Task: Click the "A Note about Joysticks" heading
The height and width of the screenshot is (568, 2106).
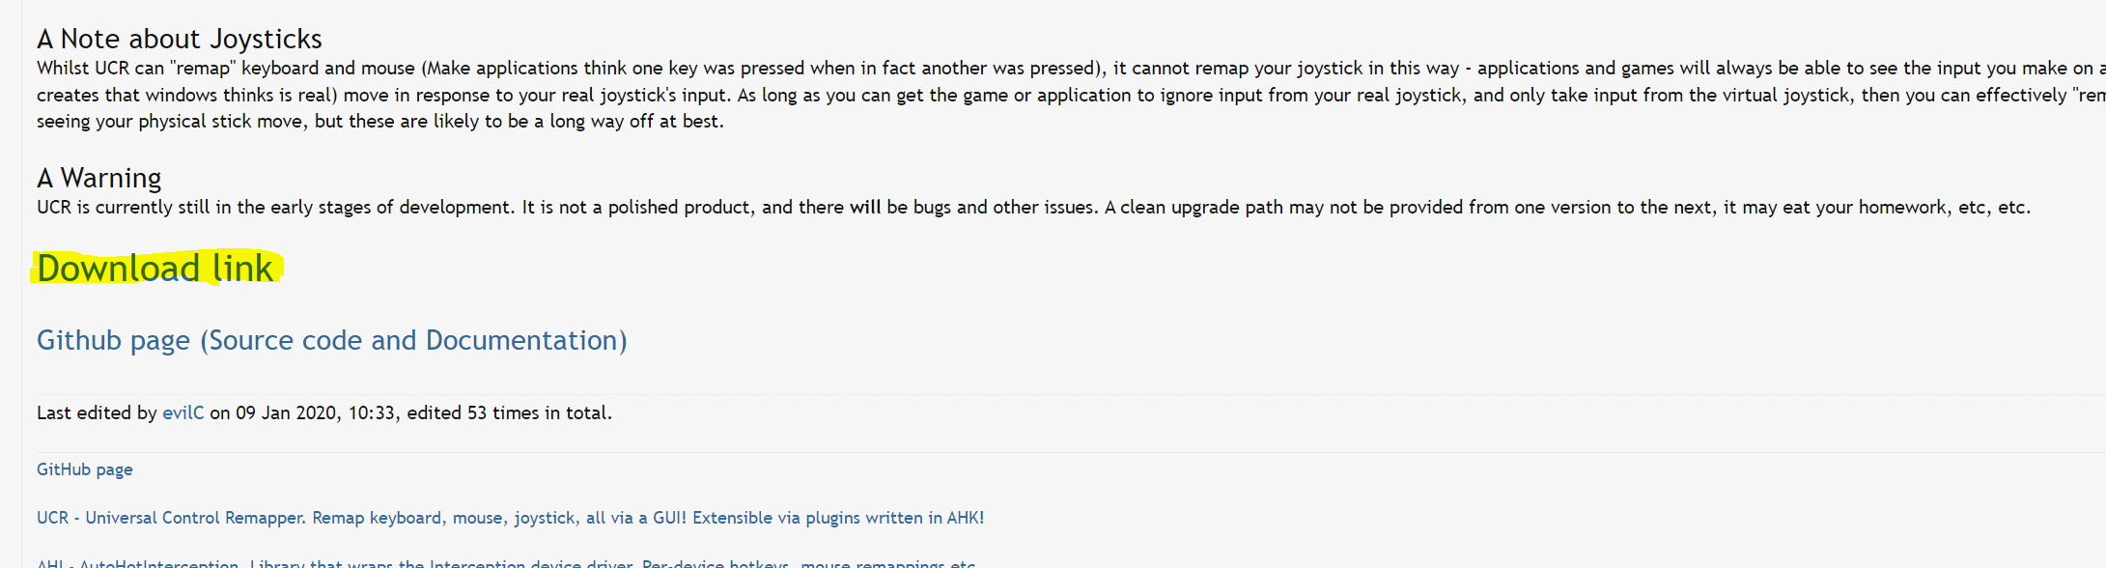Action: (180, 39)
